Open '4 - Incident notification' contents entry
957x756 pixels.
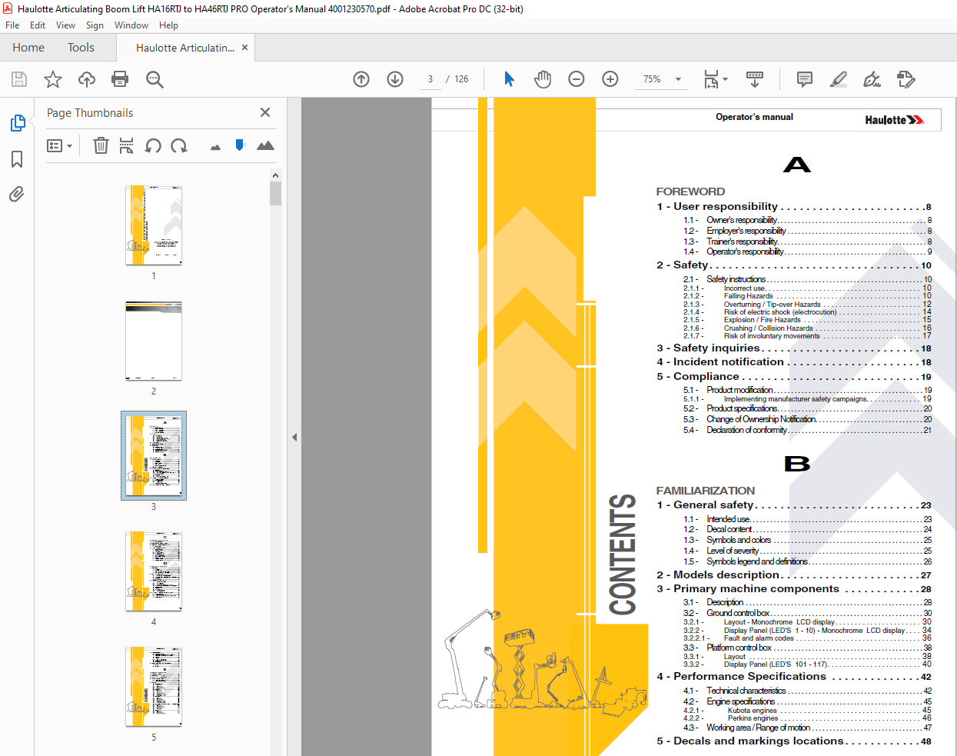[794, 361]
